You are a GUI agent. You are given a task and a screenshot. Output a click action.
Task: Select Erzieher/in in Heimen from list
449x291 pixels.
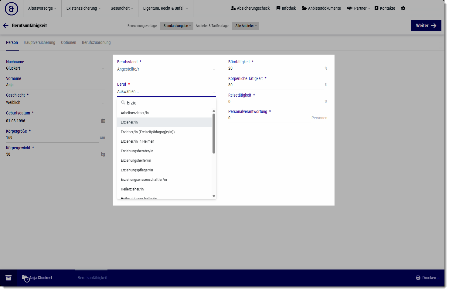pyautogui.click(x=138, y=141)
